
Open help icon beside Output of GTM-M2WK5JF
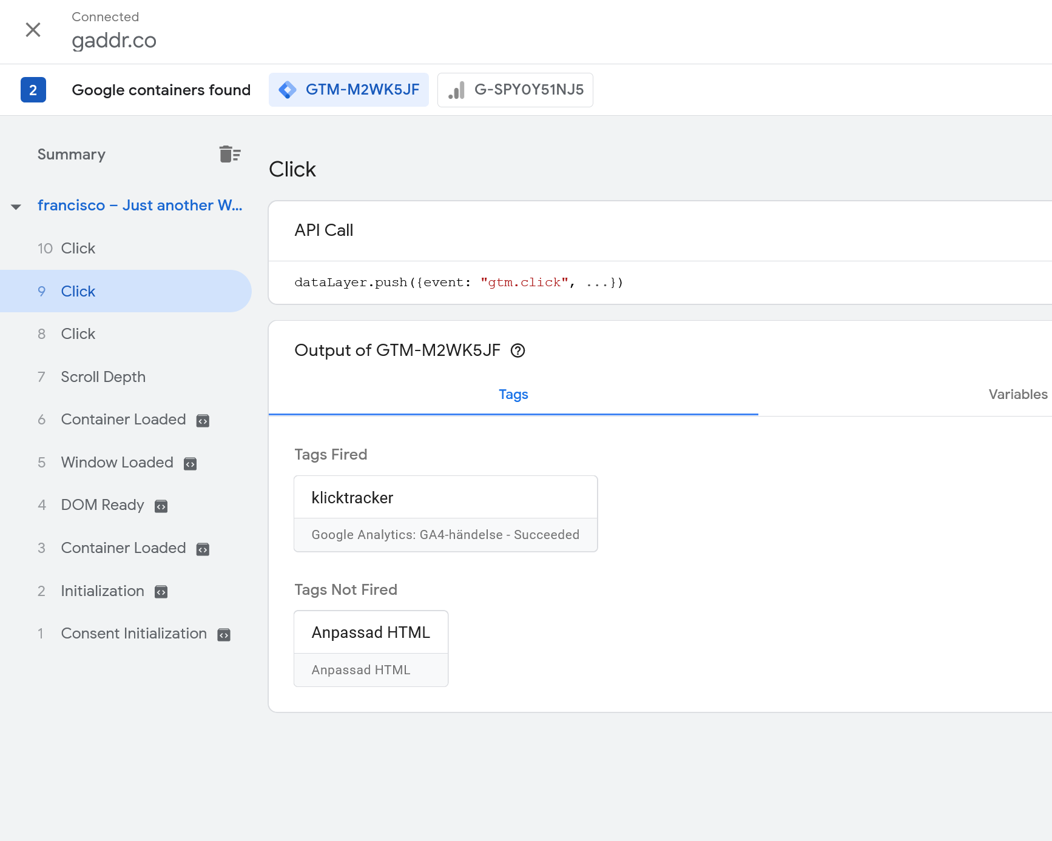pos(518,350)
